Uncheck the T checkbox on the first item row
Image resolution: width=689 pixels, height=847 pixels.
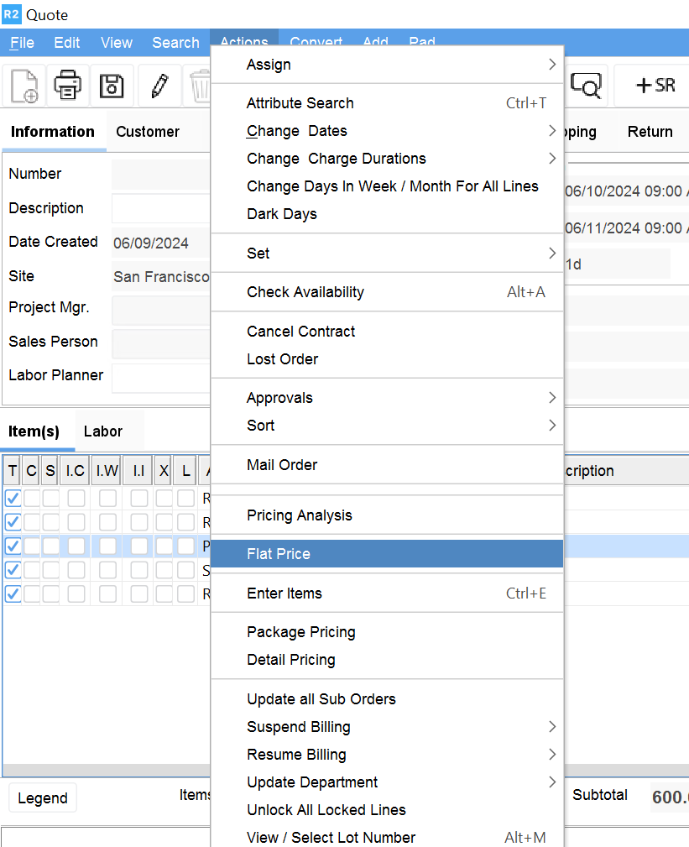coord(12,497)
